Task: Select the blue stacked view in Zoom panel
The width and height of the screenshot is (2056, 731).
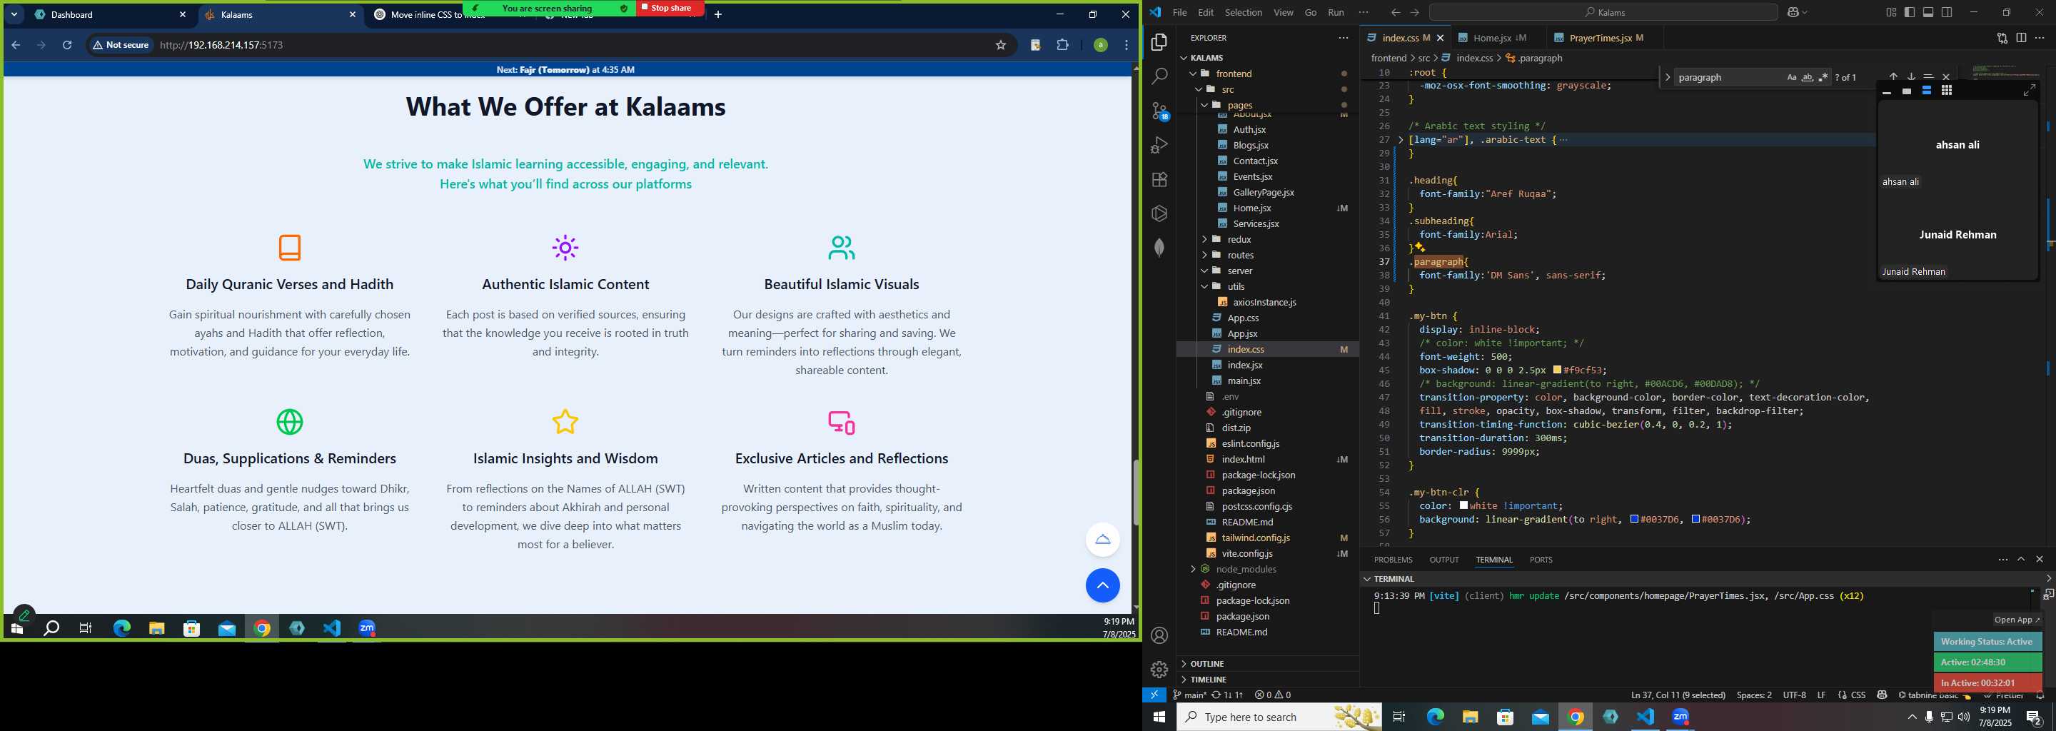Action: pos(1927,90)
